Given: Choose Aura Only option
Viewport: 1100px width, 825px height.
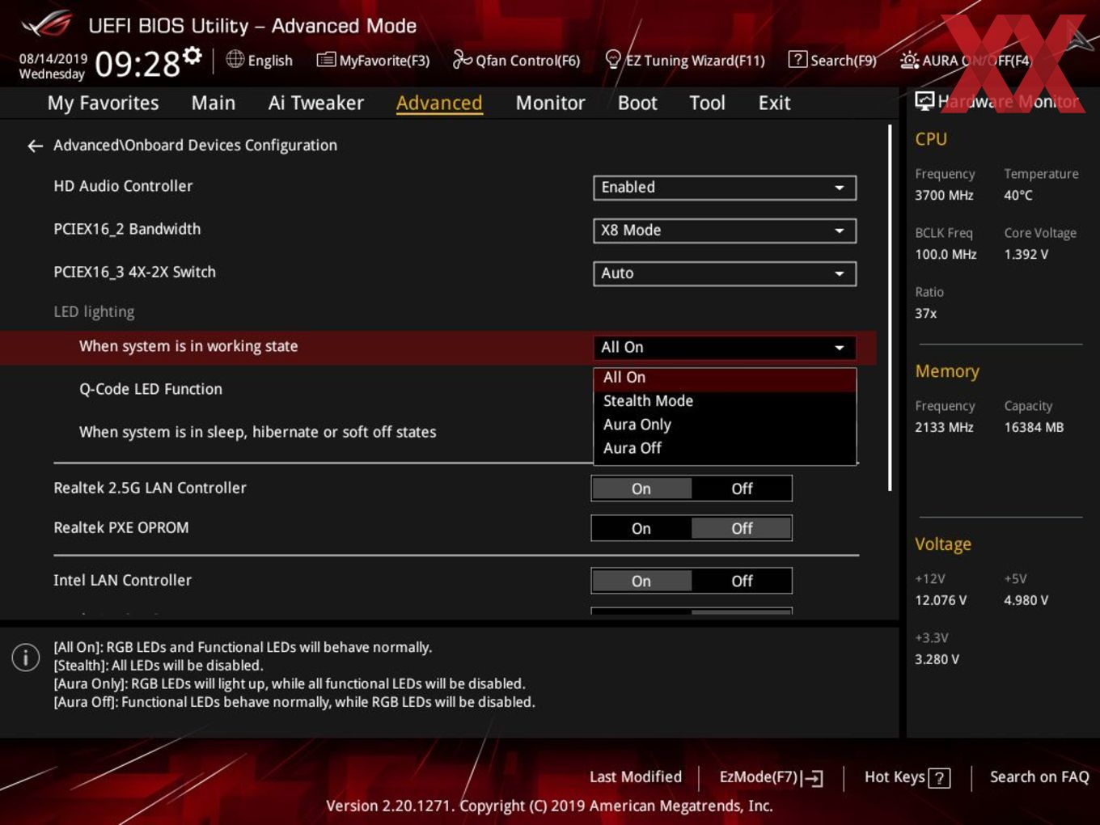Looking at the screenshot, I should click(725, 425).
